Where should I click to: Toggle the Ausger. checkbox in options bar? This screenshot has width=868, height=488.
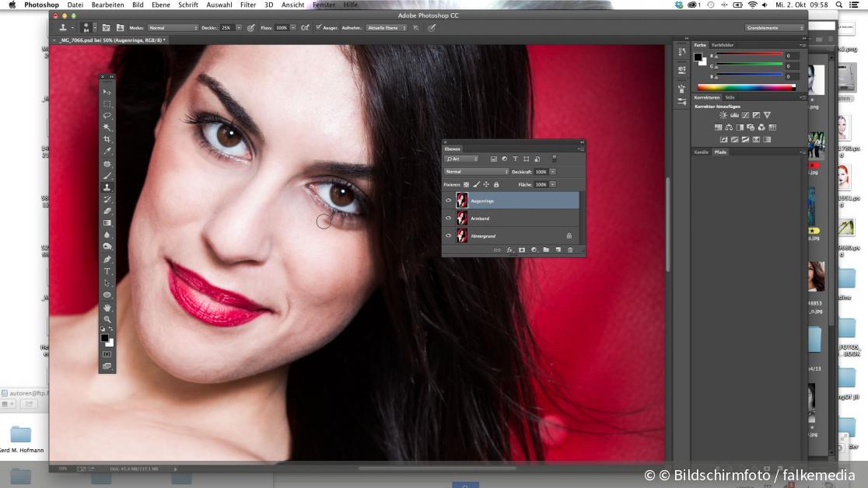[x=318, y=27]
